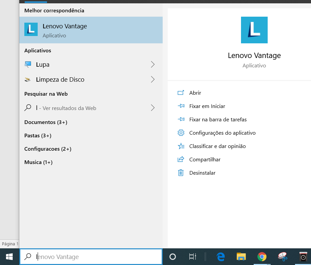The width and height of the screenshot is (311, 265).
Task: Select the Limpeza de Disco result
Action: (91, 79)
